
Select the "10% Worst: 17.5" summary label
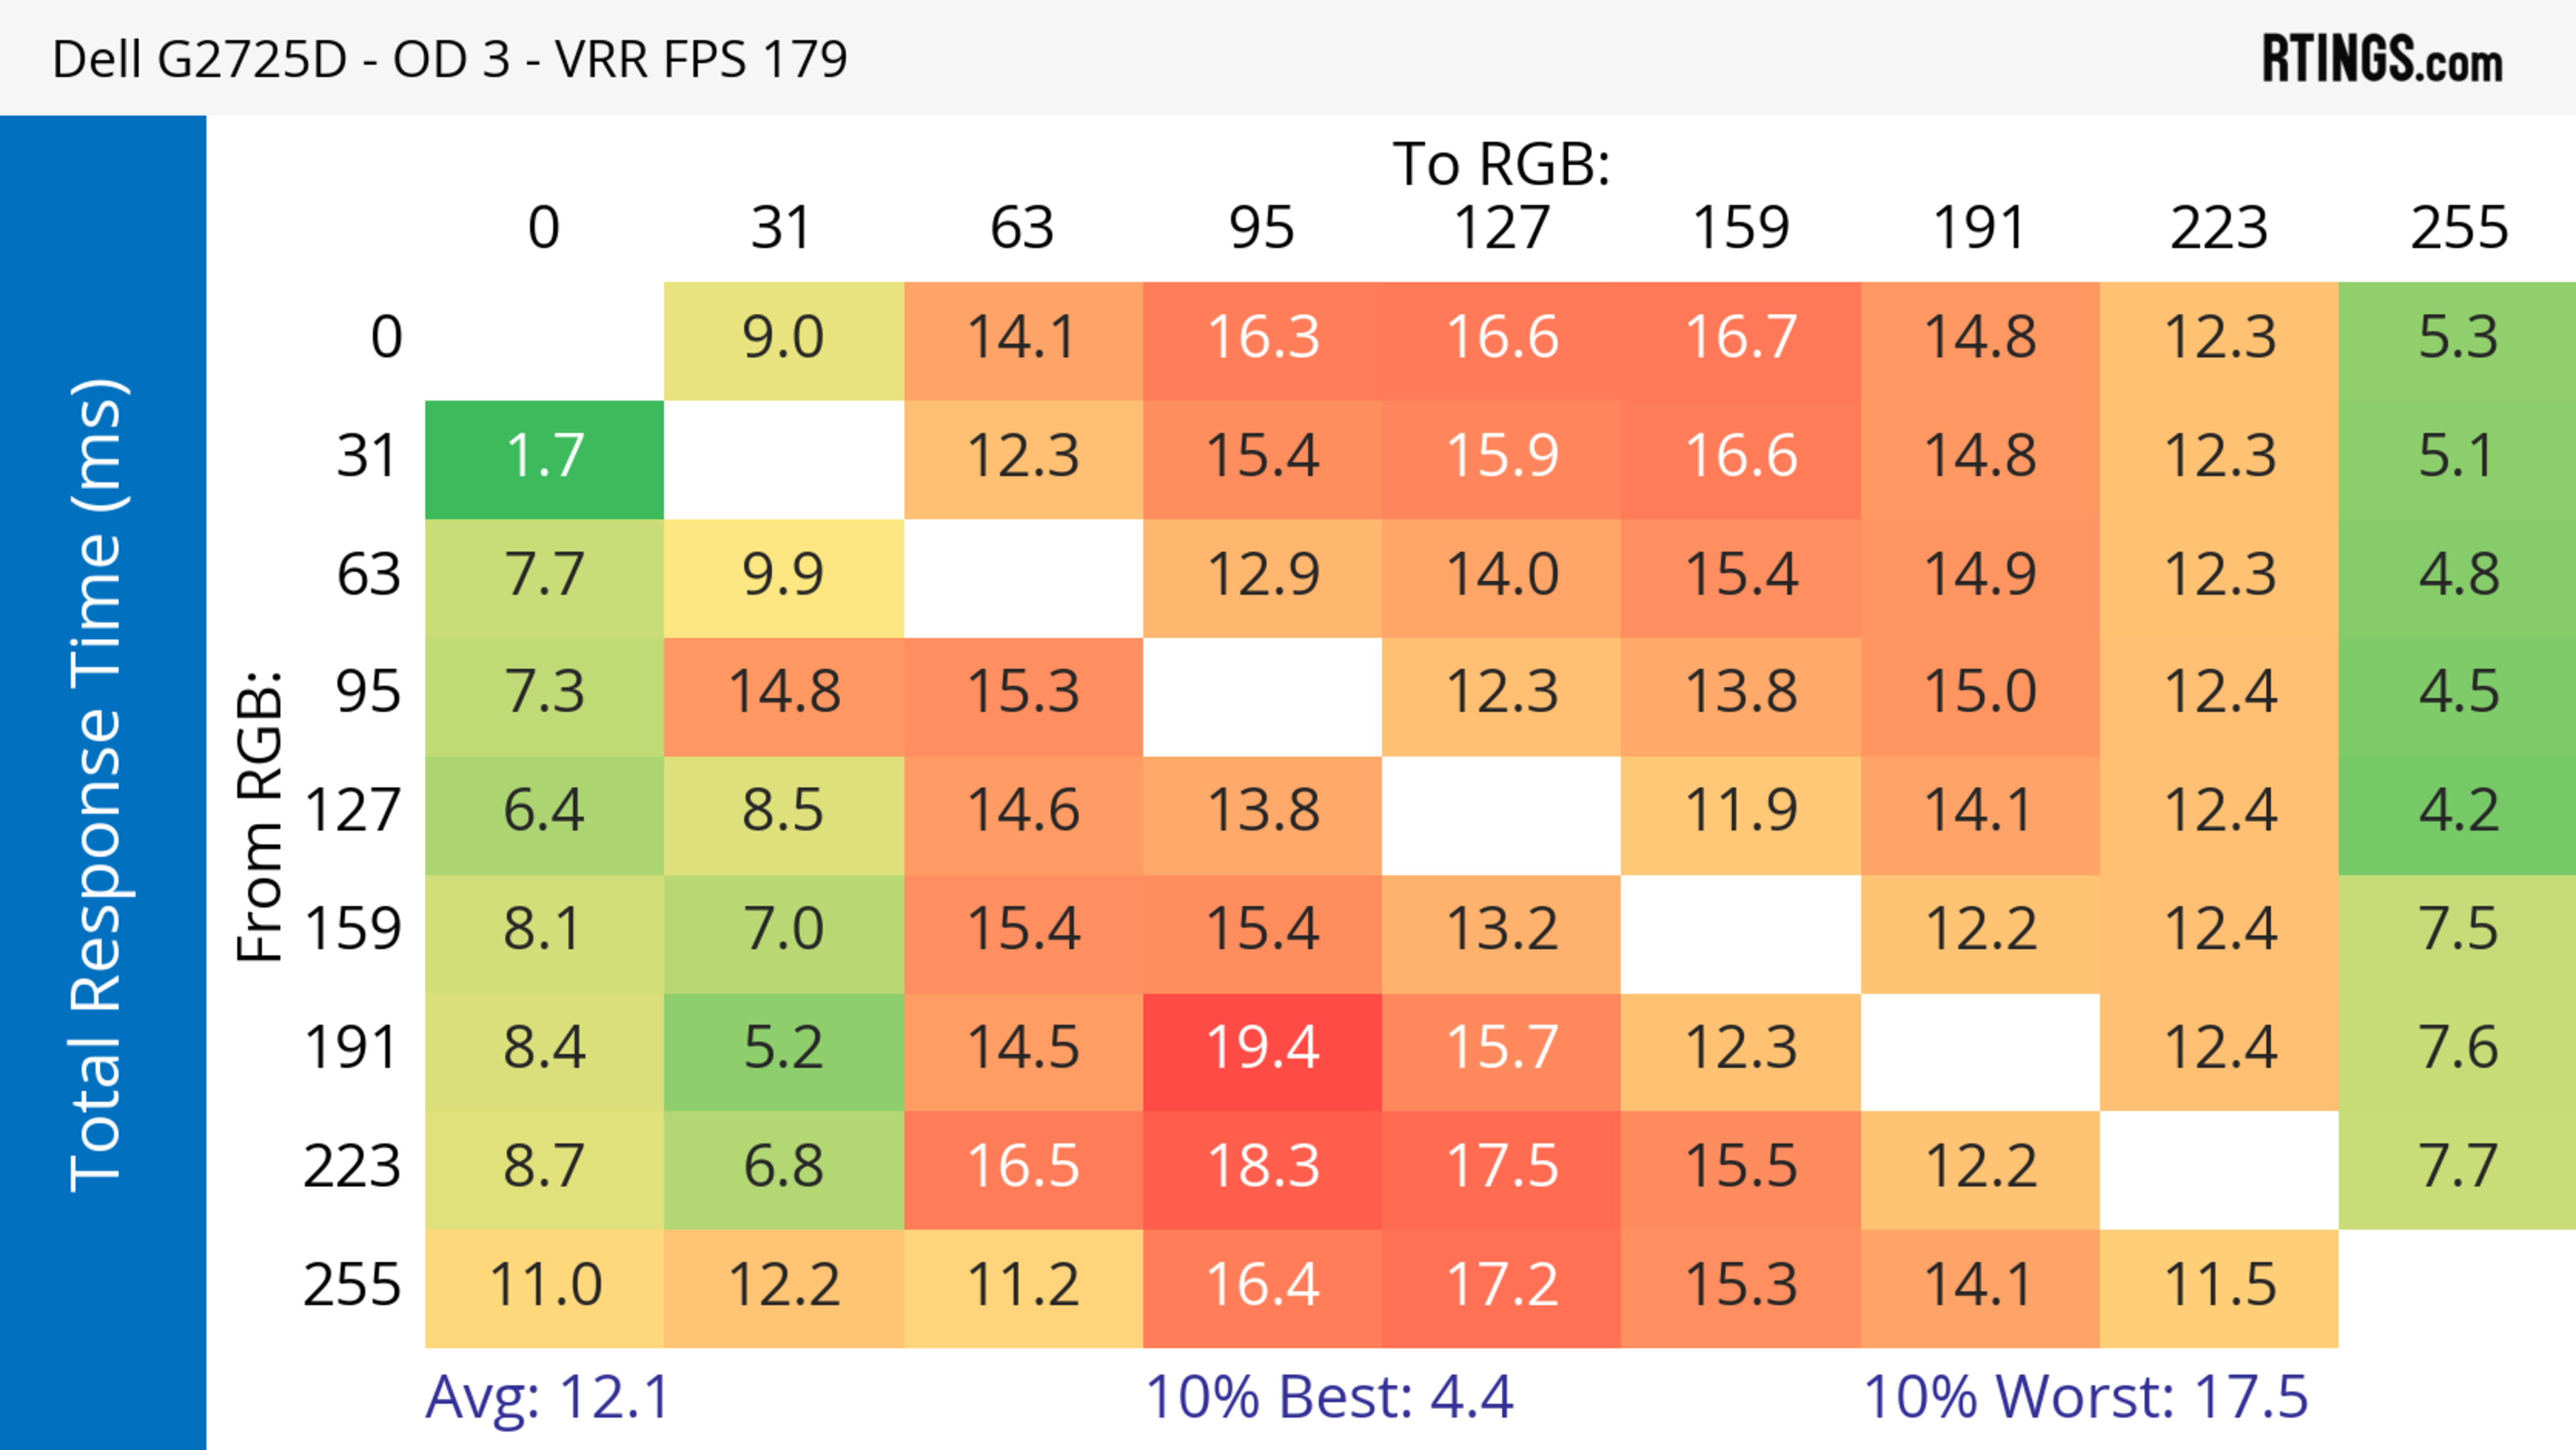click(2085, 1397)
